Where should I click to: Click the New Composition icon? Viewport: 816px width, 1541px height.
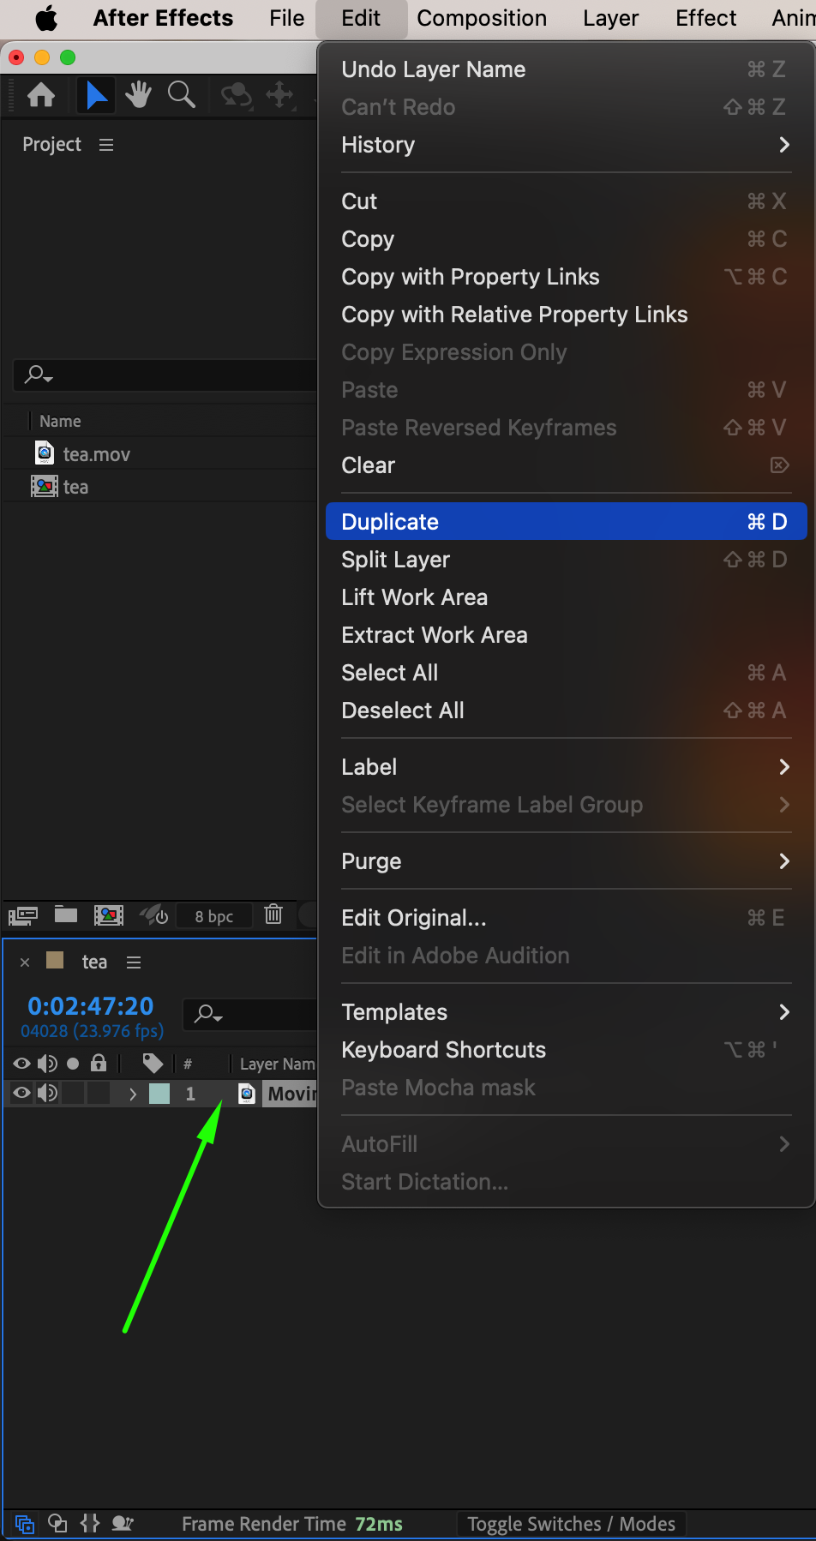(x=109, y=915)
